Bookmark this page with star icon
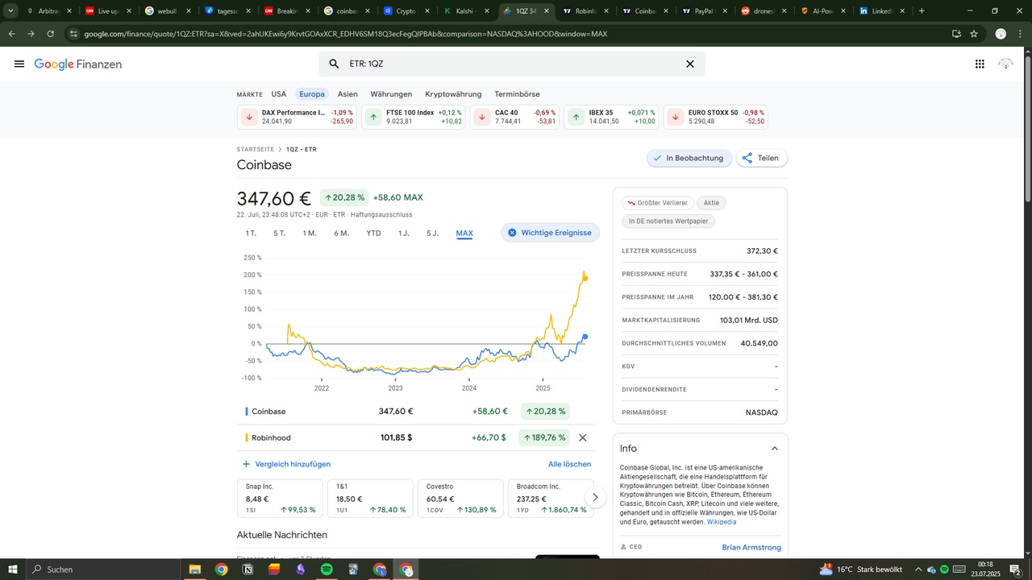The height and width of the screenshot is (580, 1032). point(974,34)
